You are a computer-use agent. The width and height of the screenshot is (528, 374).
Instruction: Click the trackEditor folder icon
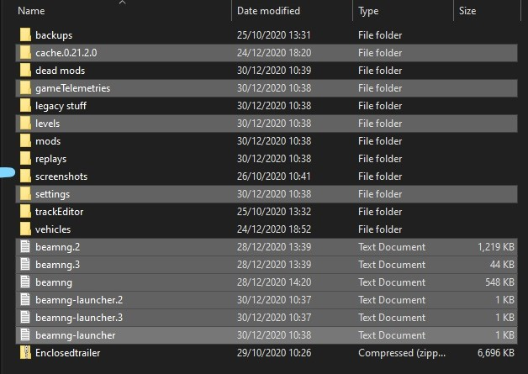click(25, 212)
